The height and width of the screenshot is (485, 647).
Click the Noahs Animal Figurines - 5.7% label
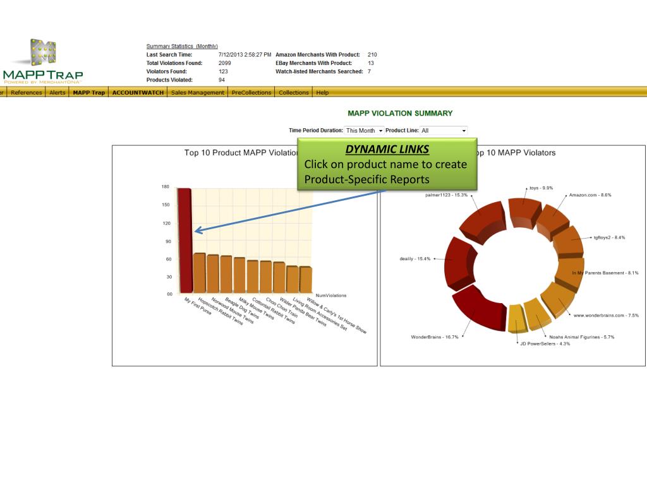click(581, 337)
